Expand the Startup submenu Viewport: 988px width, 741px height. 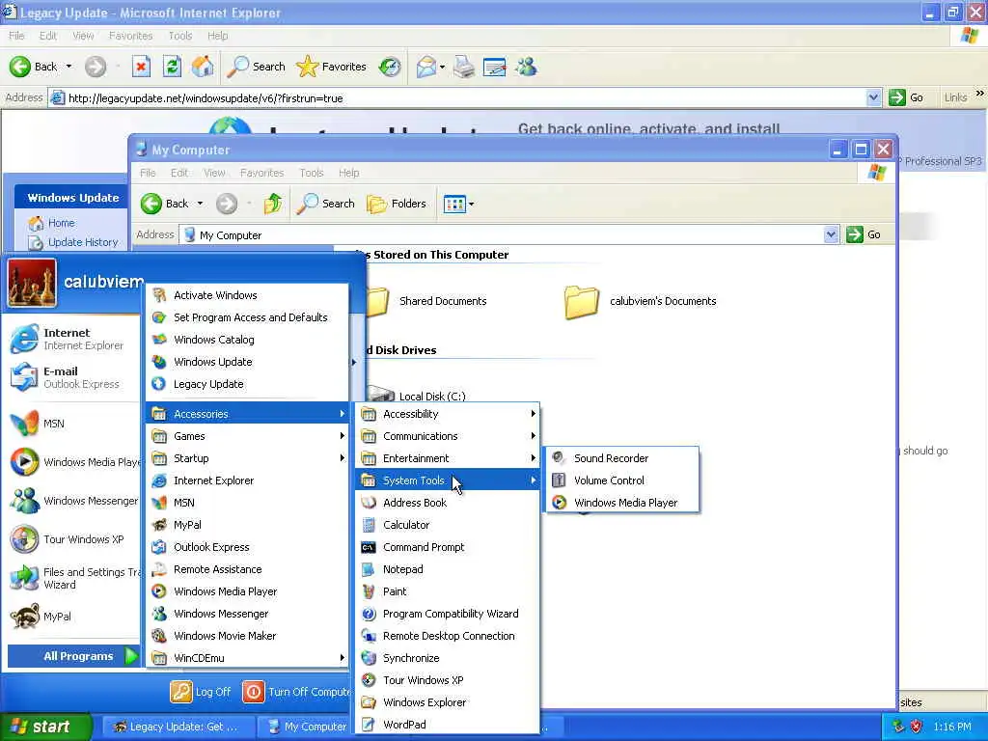[247, 458]
